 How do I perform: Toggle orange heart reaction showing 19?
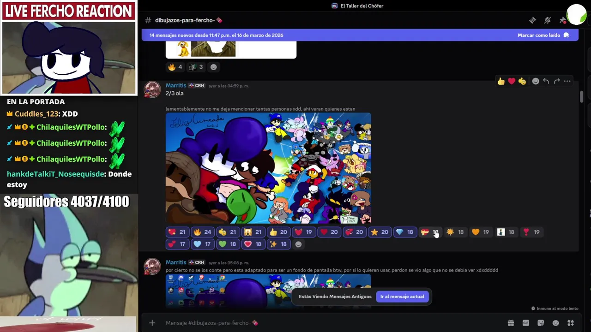481,232
